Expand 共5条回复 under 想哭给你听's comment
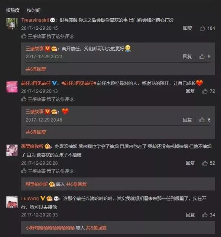This screenshot has height=237, width=221. tap(76, 184)
